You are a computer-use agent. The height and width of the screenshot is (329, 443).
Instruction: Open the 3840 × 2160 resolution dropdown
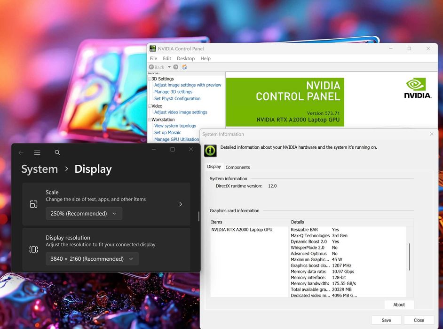pos(92,259)
